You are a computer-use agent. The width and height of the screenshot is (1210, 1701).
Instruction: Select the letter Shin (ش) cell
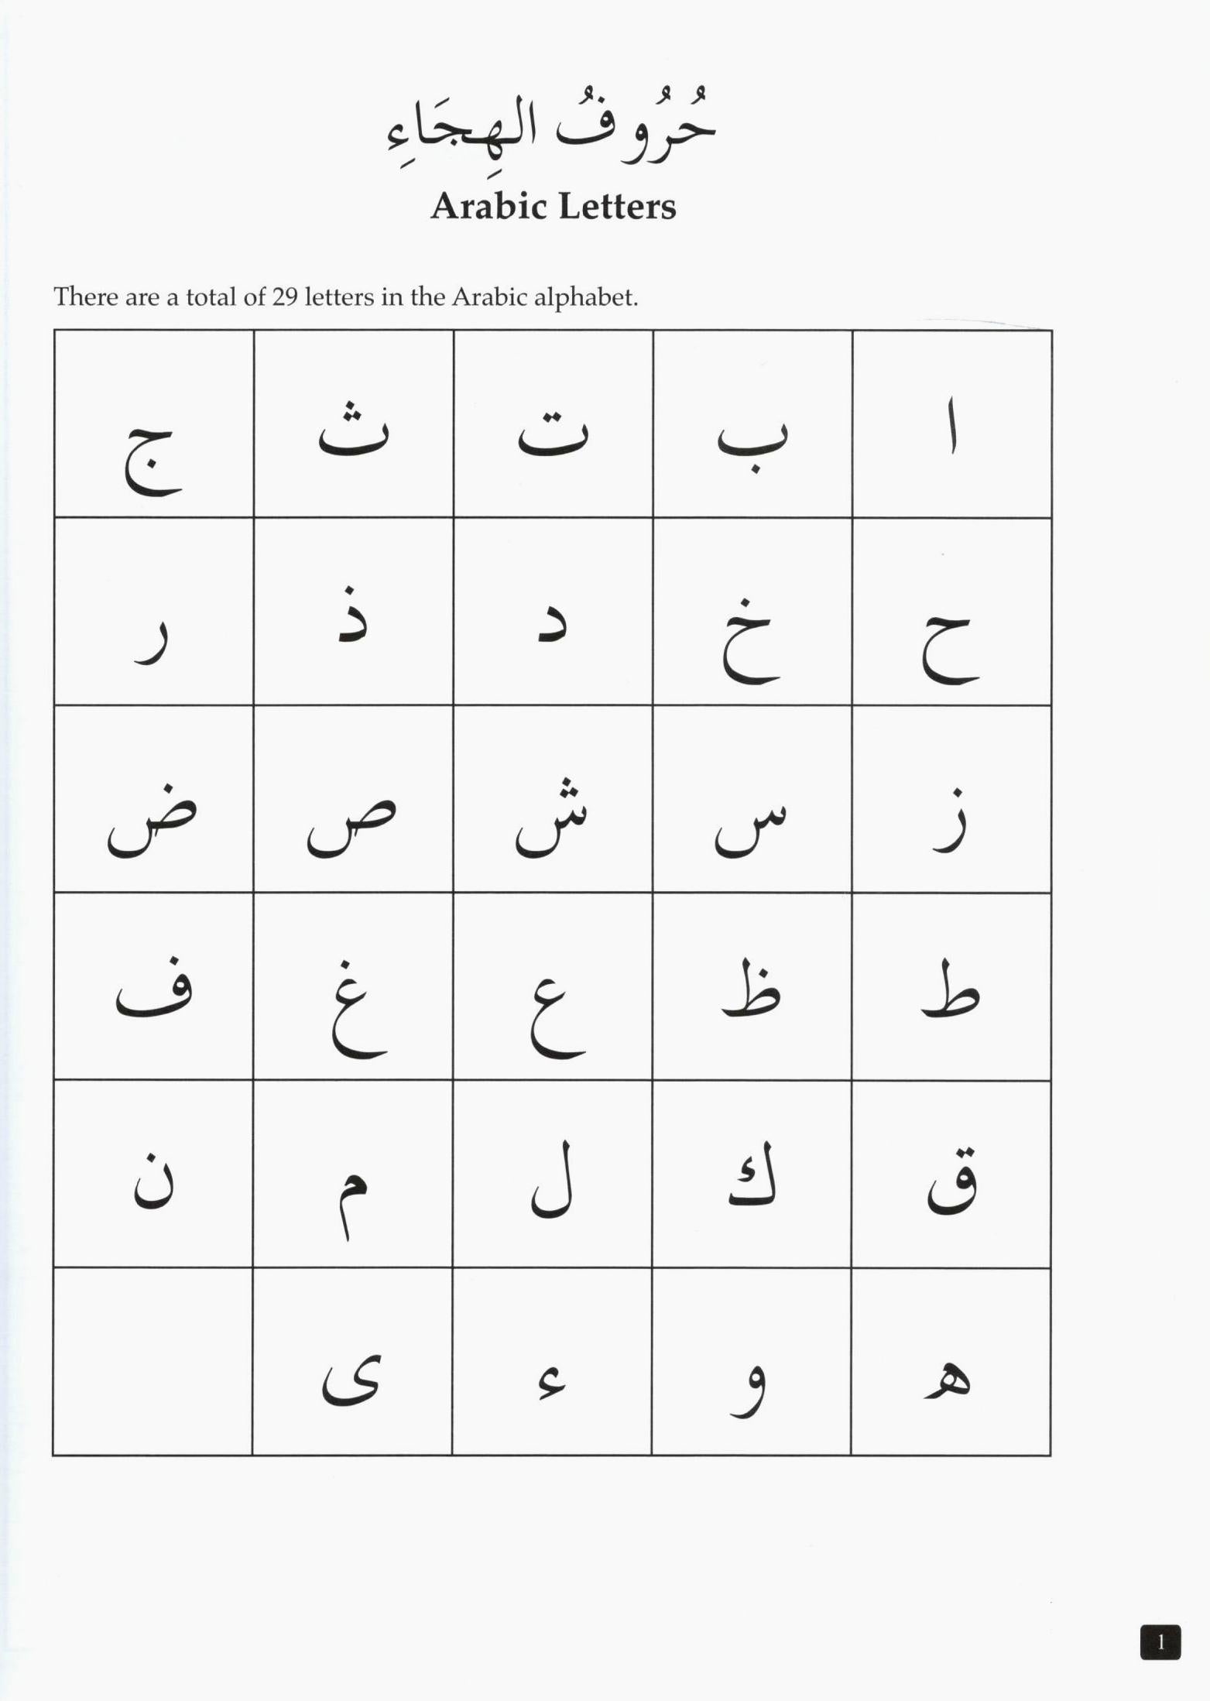(553, 799)
